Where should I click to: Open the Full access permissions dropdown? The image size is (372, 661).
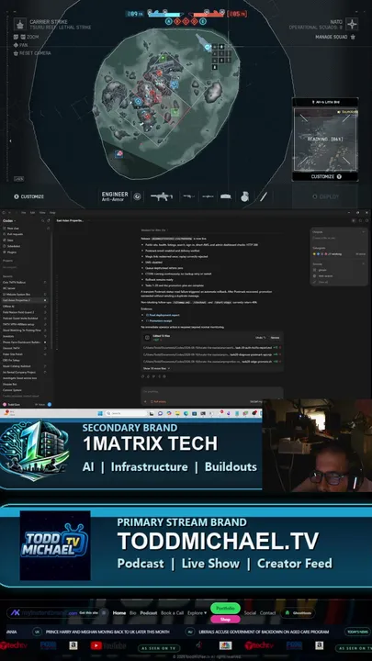click(159, 402)
